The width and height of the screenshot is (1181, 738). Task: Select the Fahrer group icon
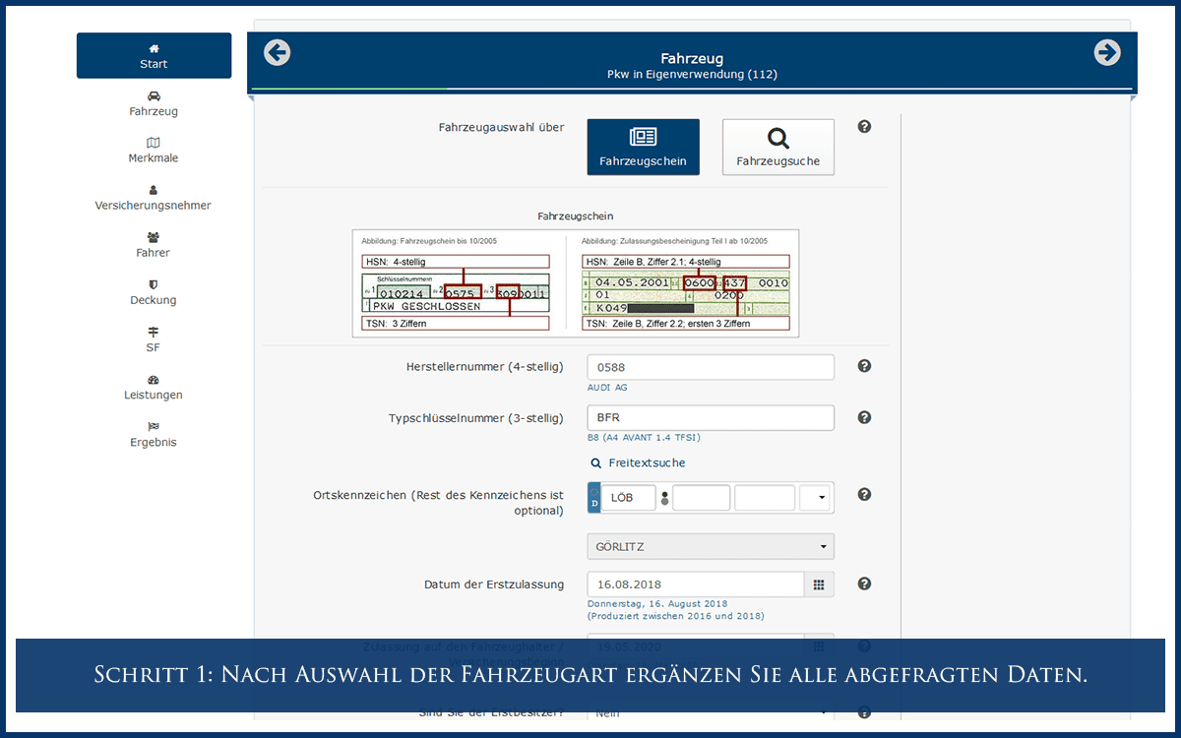click(x=154, y=237)
